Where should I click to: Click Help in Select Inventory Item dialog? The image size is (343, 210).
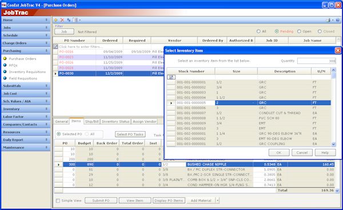click(x=325, y=152)
